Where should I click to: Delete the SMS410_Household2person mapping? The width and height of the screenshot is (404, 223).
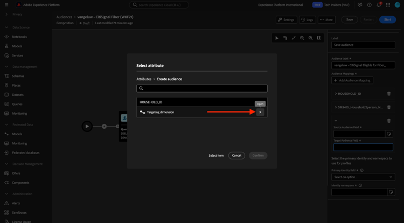(389, 107)
